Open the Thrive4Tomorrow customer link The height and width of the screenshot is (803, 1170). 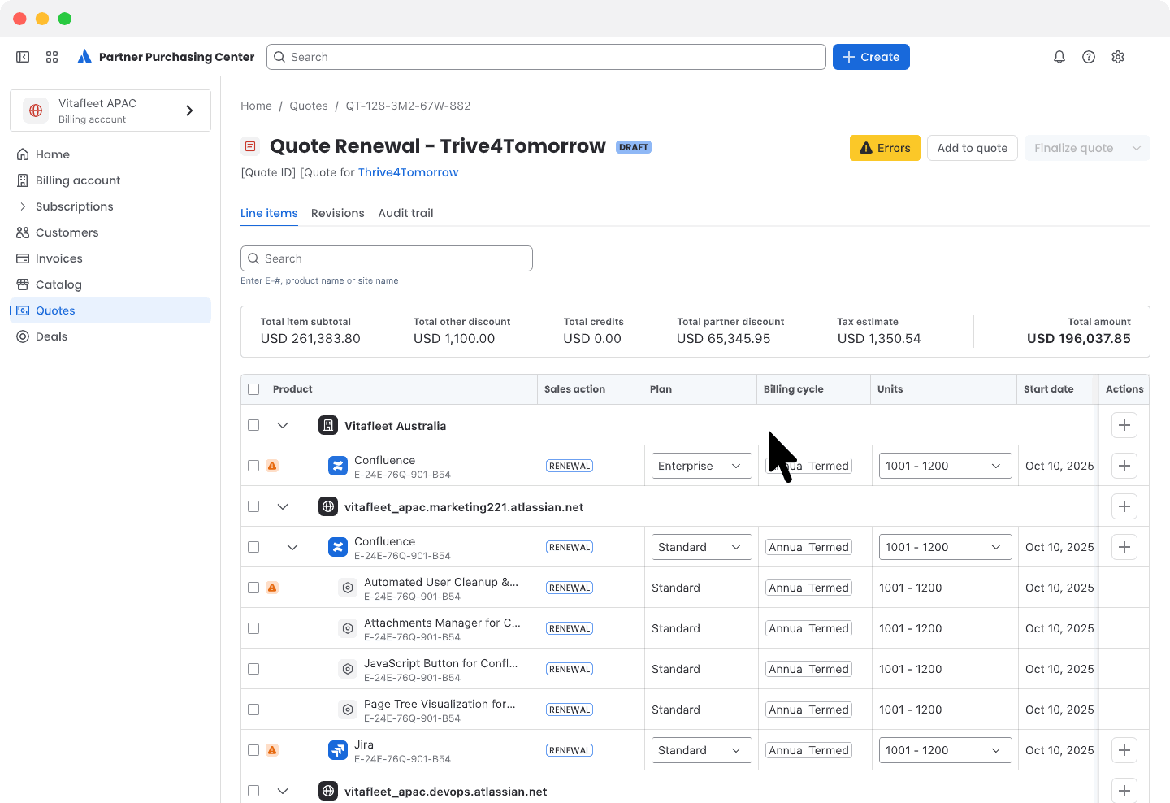409,172
